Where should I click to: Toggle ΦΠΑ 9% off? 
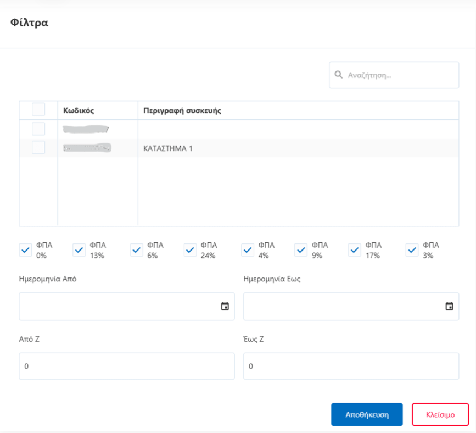tap(301, 250)
